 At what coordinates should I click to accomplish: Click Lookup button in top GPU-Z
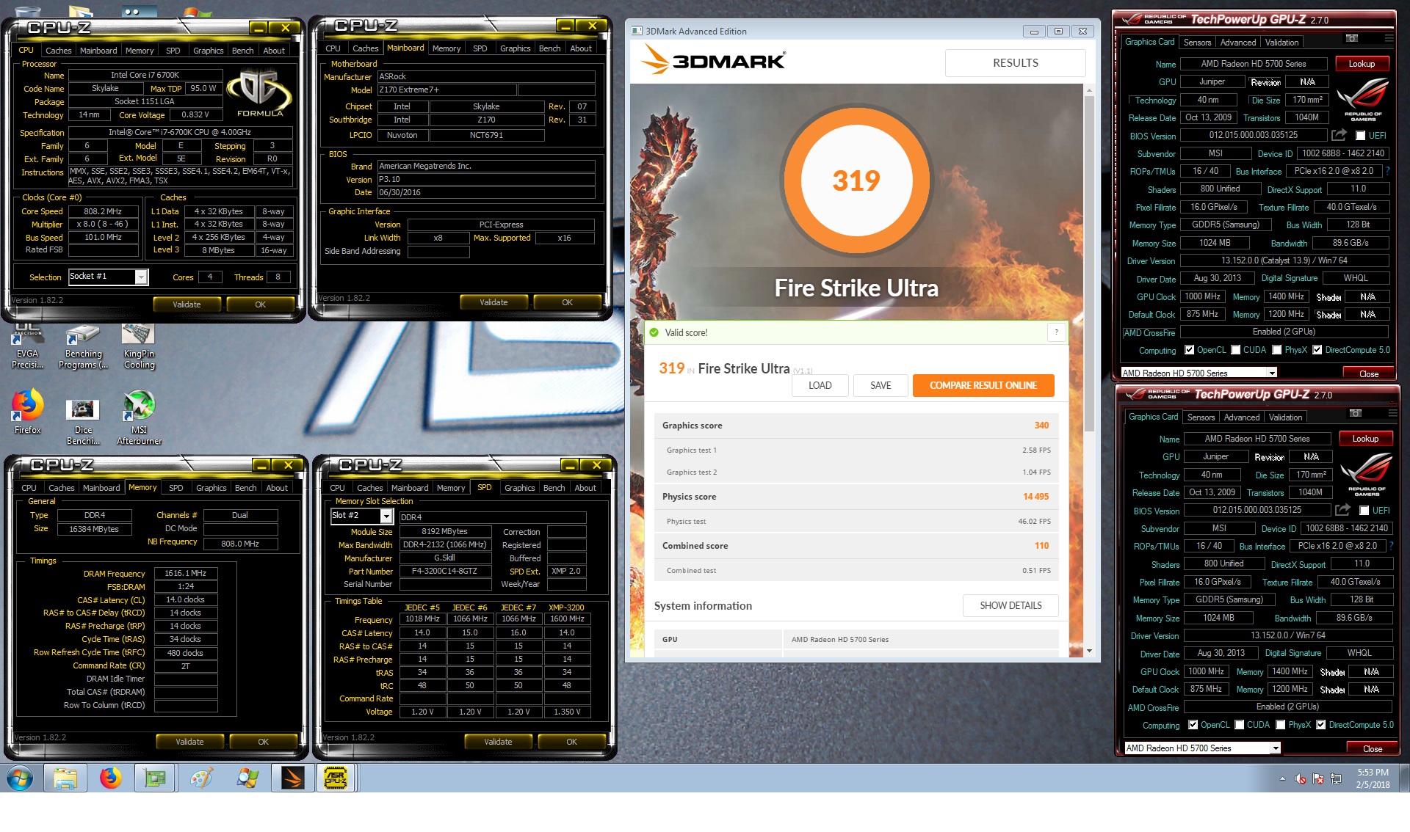pyautogui.click(x=1362, y=64)
